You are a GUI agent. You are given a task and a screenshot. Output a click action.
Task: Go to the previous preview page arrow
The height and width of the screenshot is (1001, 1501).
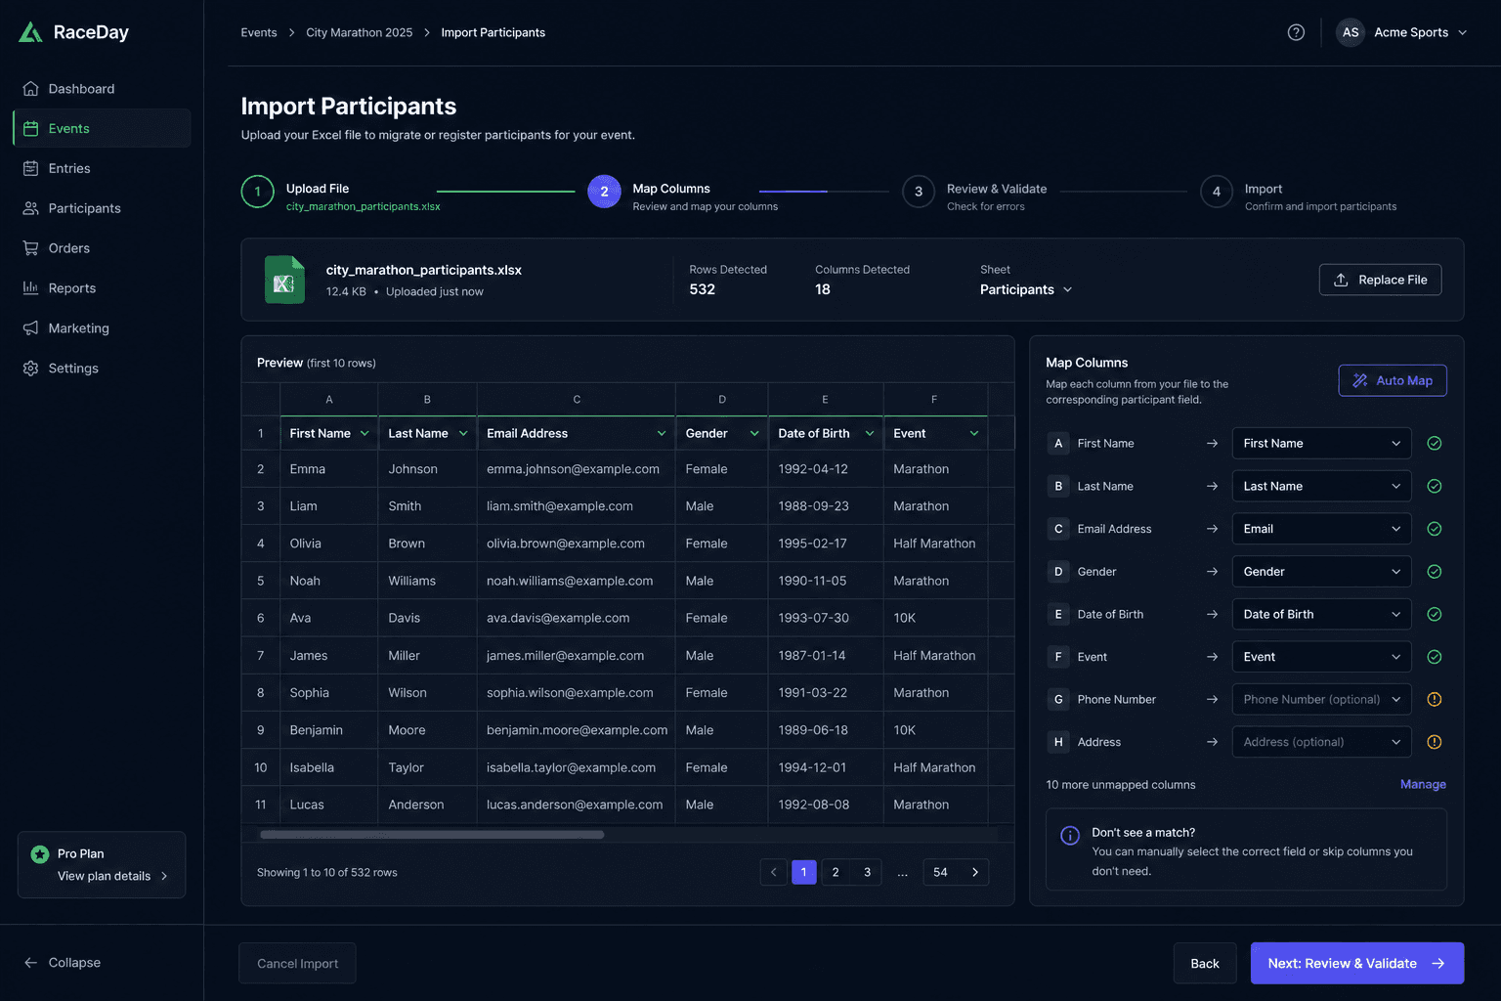774,872
